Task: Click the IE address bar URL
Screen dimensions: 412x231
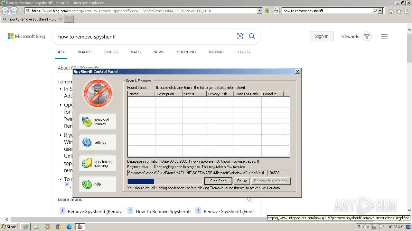Action: click(x=142, y=11)
